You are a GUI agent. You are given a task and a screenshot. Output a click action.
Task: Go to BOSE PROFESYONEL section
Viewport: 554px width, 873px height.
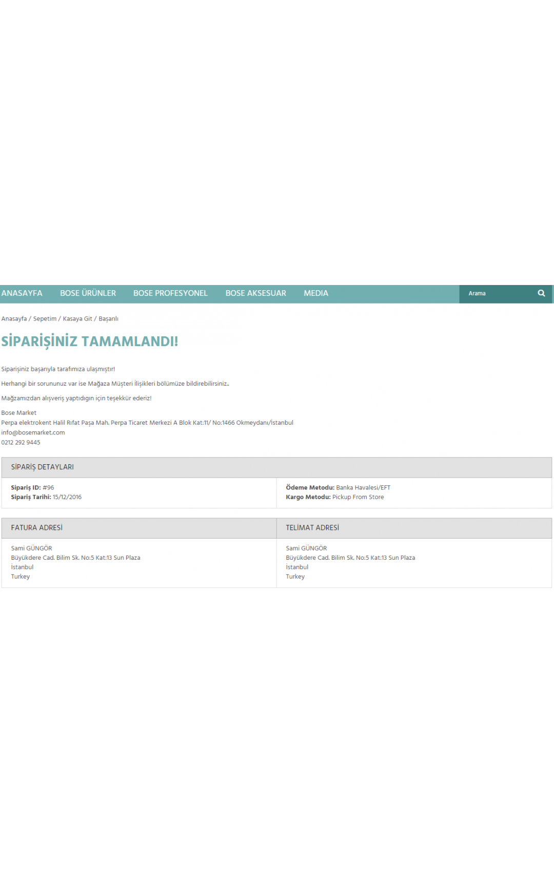[170, 293]
